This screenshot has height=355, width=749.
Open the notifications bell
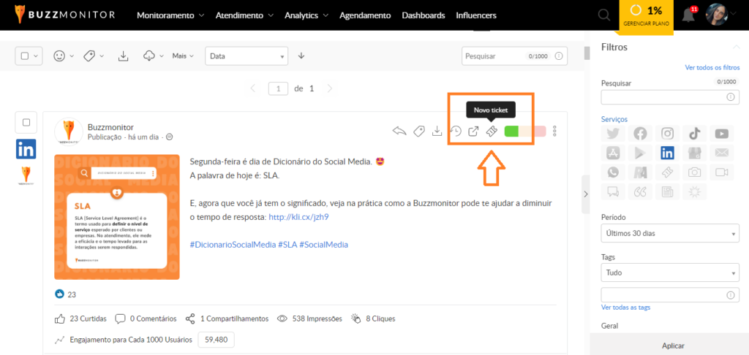688,15
